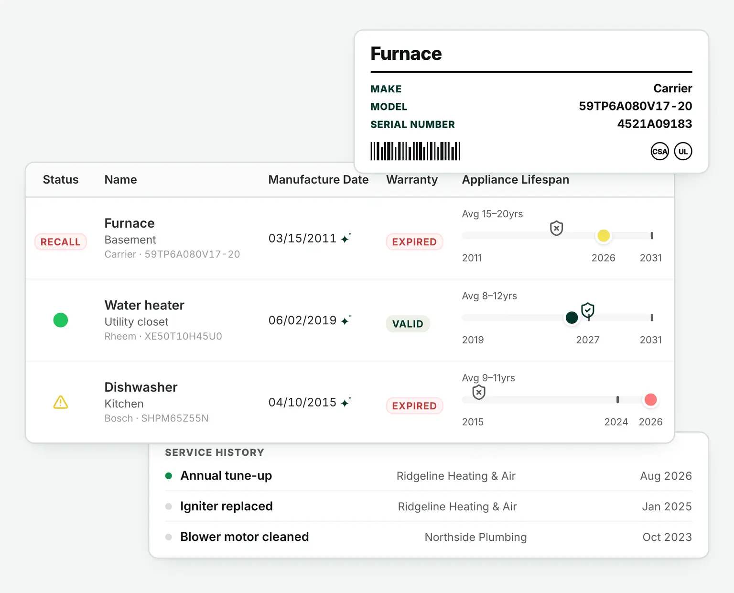
Task: Click the Carrier make value on the Furnace card
Action: point(673,88)
